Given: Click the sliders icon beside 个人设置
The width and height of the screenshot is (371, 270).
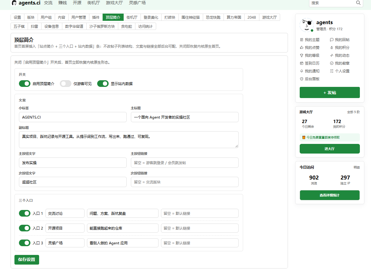Looking at the screenshot, I should pyautogui.click(x=332, y=71).
